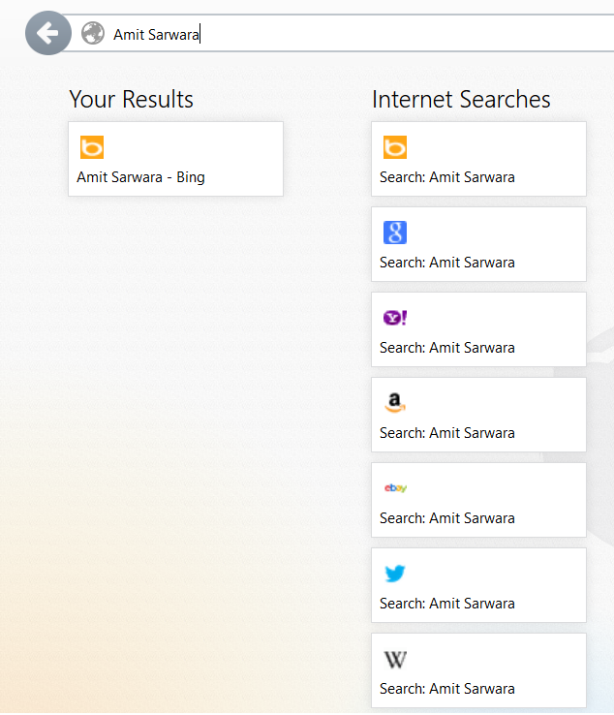614x715 pixels.
Task: Click the "Search: Amit Sarwara" label under Wikipedia
Action: 447,689
